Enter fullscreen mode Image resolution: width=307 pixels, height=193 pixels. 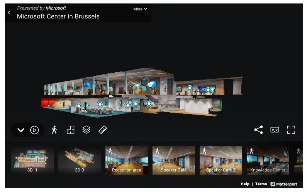click(291, 130)
